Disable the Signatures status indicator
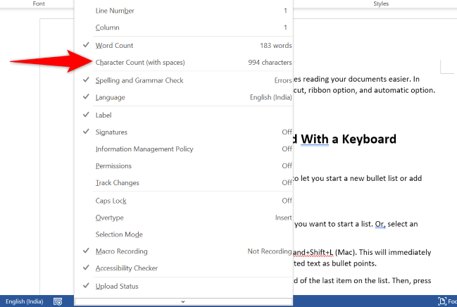The width and height of the screenshot is (457, 307). [111, 132]
